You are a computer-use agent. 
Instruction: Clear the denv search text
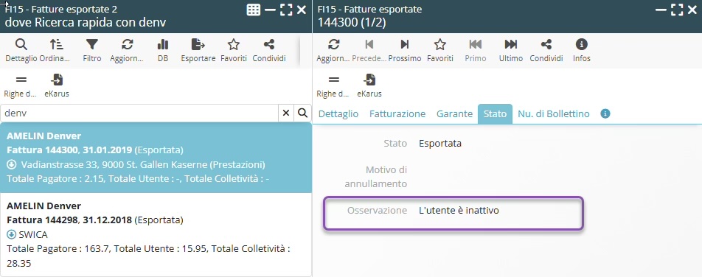pyautogui.click(x=285, y=113)
